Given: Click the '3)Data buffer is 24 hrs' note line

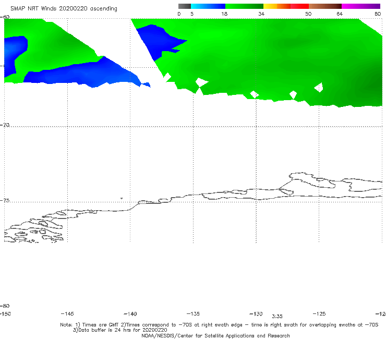Looking at the screenshot, I should tap(120, 330).
